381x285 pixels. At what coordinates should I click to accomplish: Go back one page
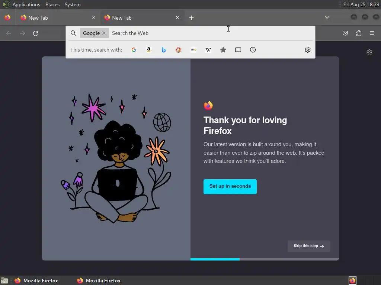point(9,33)
